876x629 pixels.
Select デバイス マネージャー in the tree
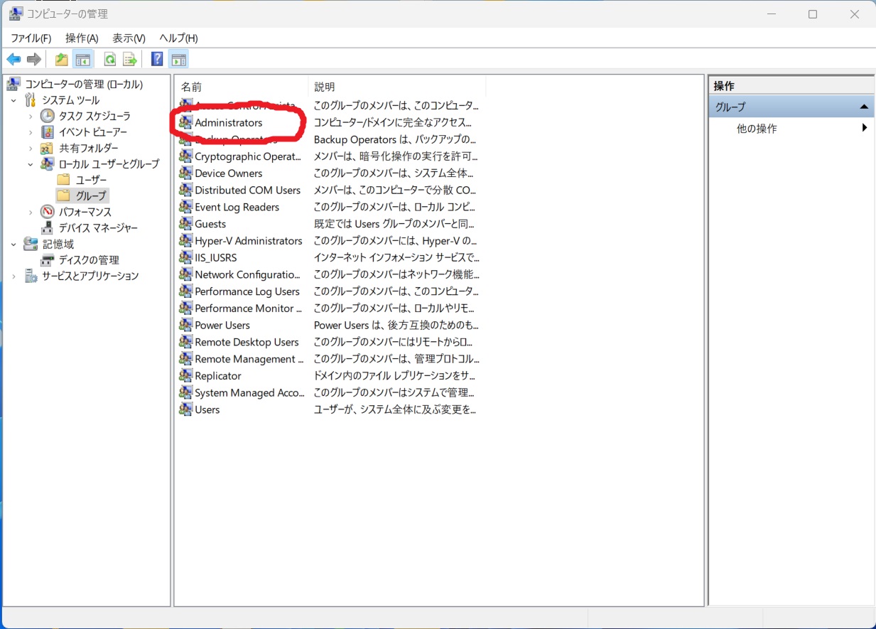pyautogui.click(x=98, y=228)
